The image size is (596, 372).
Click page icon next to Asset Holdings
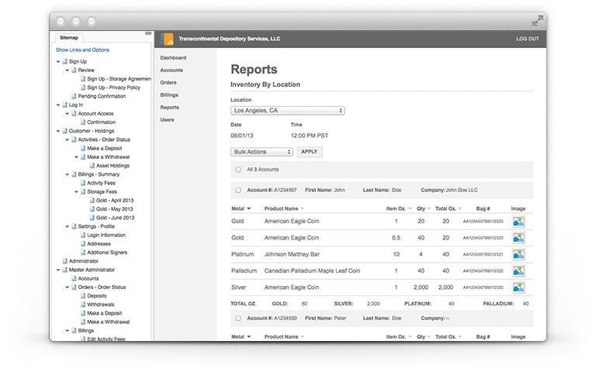(92, 166)
